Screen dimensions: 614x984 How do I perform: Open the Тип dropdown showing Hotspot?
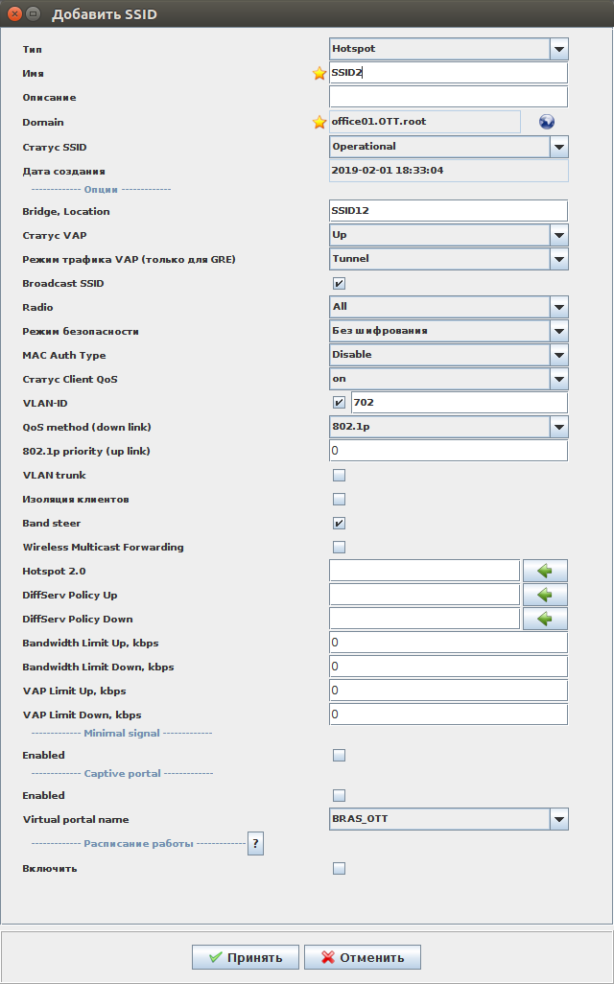(x=558, y=49)
